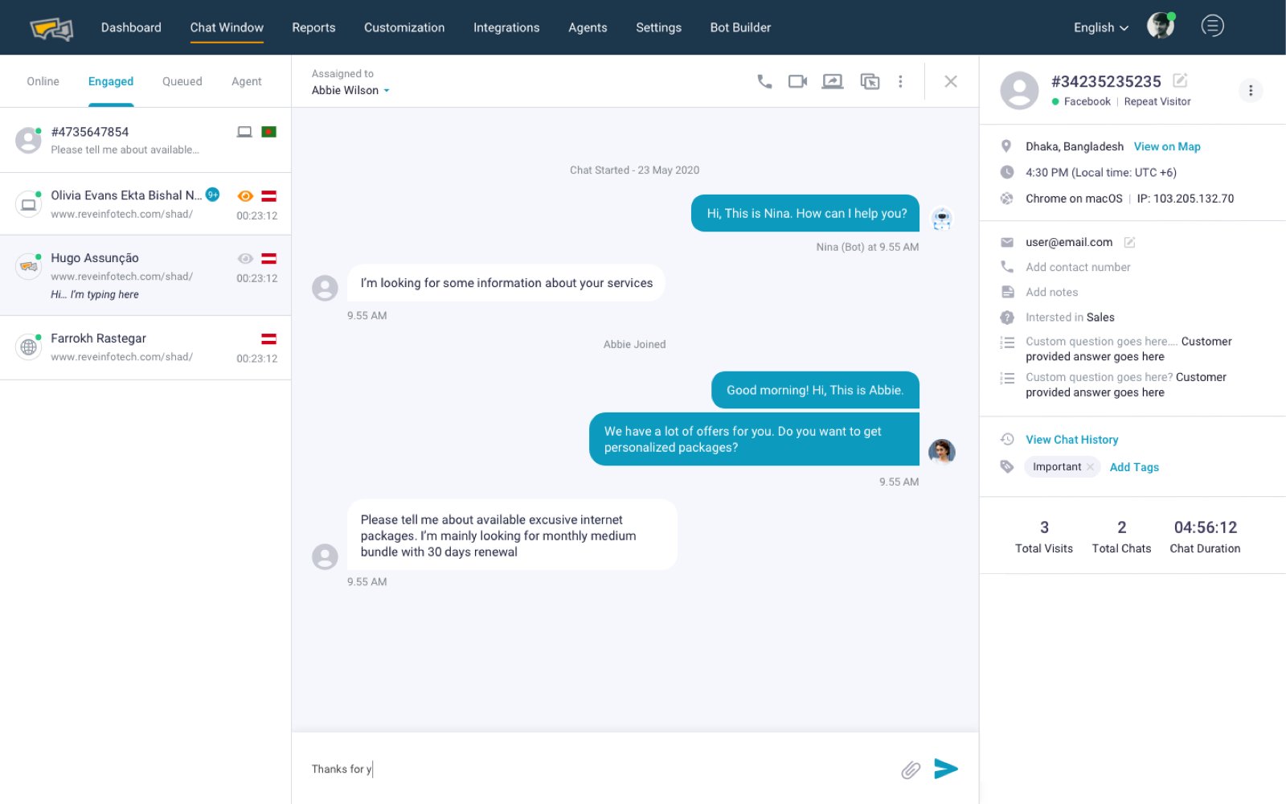Screen dimensions: 1286x804
Task: Open the Customization menu
Action: click(x=404, y=27)
